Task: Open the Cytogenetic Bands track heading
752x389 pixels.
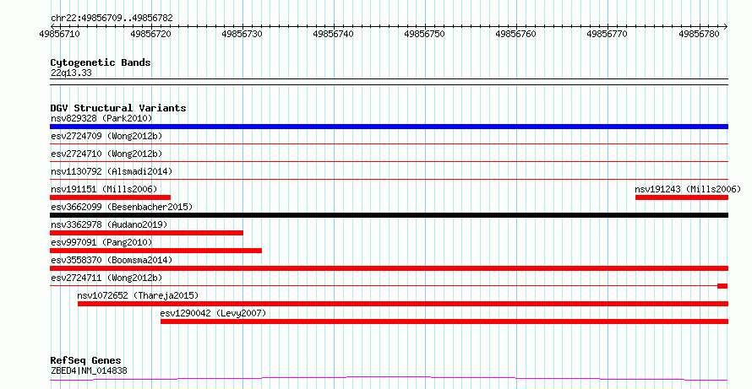Action: click(101, 62)
